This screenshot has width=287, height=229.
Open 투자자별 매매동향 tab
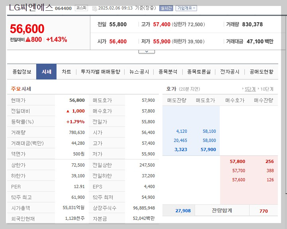[100, 72]
